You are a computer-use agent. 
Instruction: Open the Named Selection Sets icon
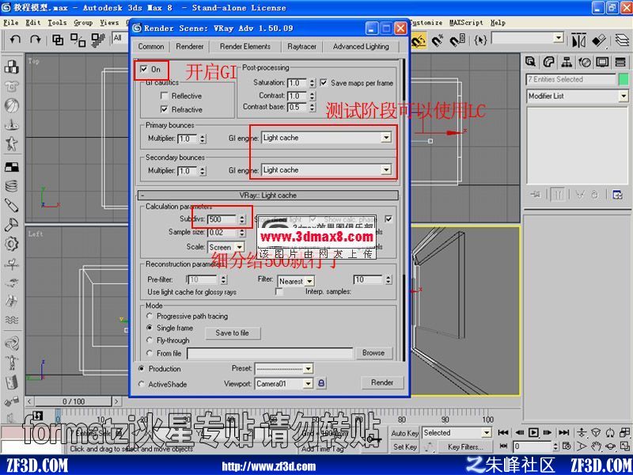(x=480, y=40)
